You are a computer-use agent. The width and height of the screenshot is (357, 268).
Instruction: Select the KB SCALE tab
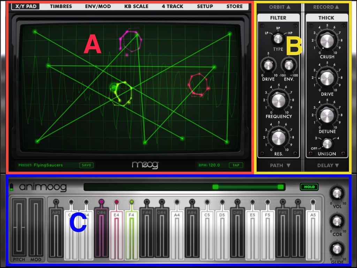coord(136,6)
